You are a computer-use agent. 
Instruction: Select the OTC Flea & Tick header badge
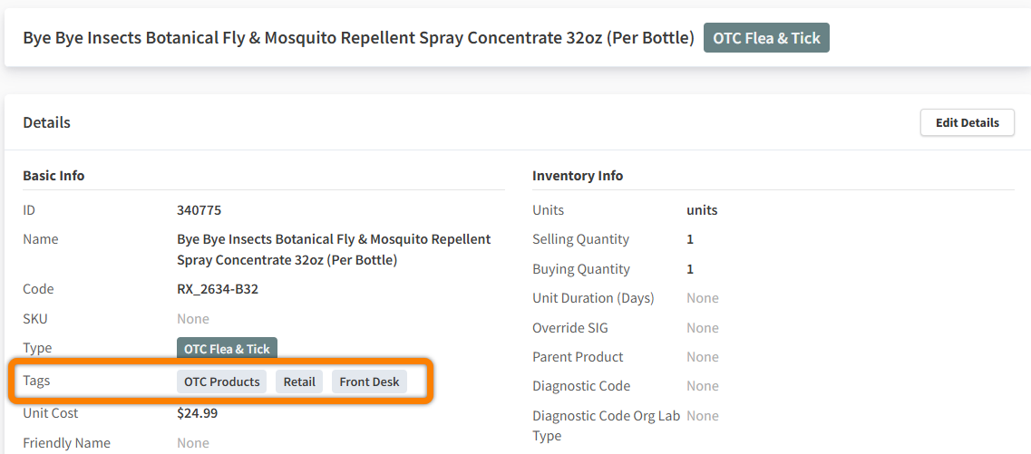click(766, 37)
